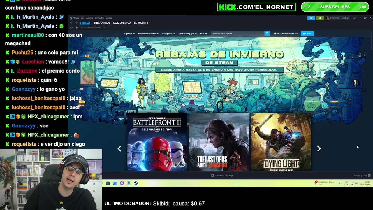Click martinsaul80 username in chat
Screen dimensions: 373x210
(28, 35)
